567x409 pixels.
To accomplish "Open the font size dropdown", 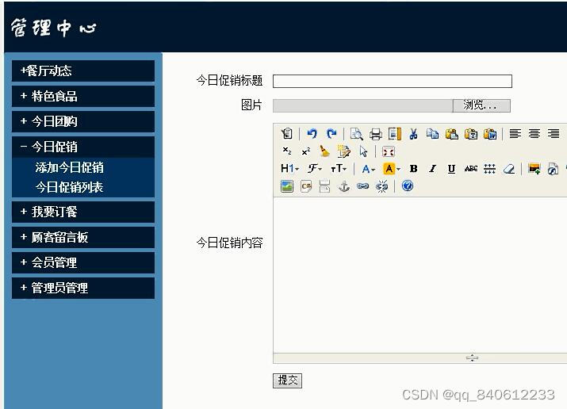I will tap(339, 168).
